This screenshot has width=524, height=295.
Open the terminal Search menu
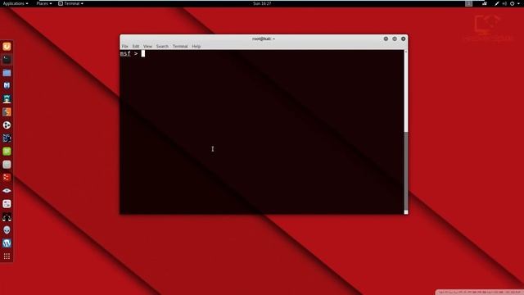(162, 46)
